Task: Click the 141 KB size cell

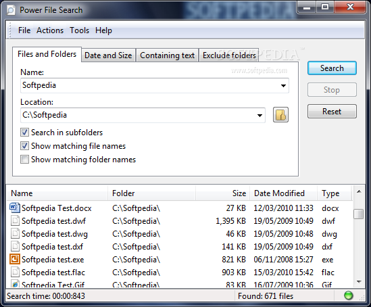Action: coord(234,247)
